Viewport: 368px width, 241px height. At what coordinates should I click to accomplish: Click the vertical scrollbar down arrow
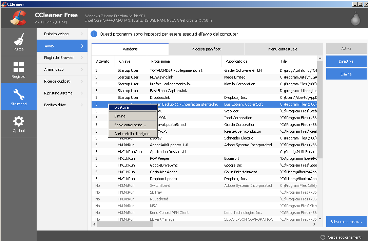[319, 219]
